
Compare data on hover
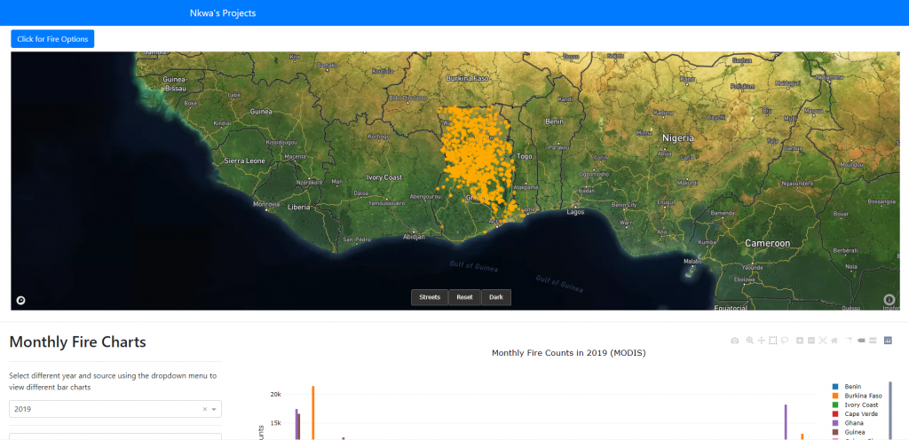tap(873, 341)
